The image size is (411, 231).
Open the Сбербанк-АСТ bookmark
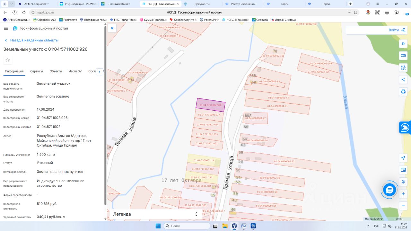(45, 20)
